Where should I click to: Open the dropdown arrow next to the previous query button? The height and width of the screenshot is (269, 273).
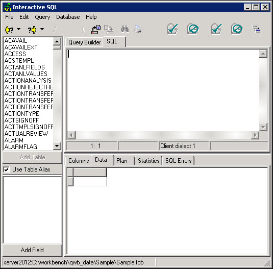(18, 29)
